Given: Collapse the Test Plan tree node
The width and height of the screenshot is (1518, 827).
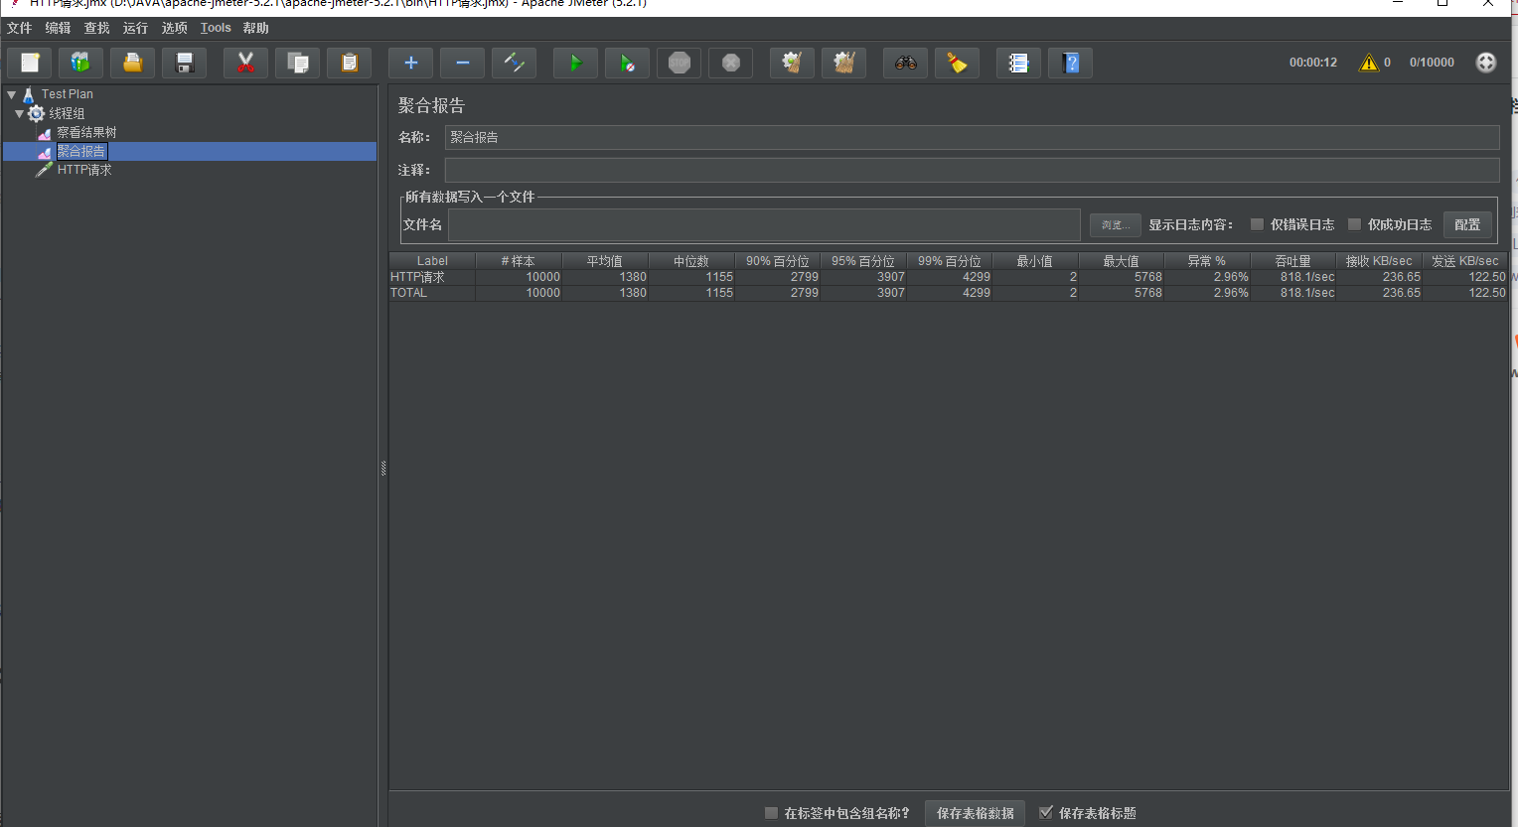Looking at the screenshot, I should (12, 94).
